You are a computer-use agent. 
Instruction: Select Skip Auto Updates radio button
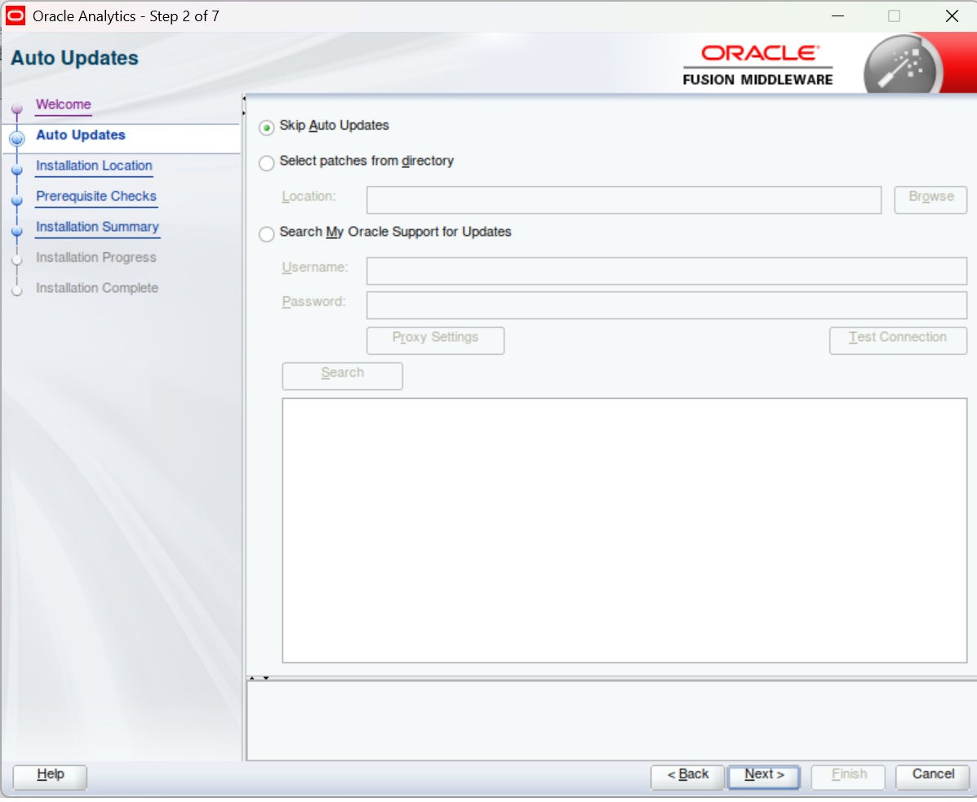pos(267,127)
